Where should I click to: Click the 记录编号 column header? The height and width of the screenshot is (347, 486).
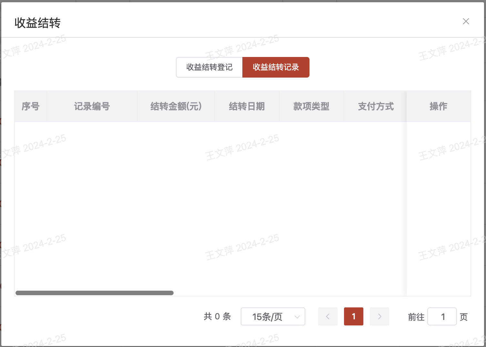tap(92, 106)
